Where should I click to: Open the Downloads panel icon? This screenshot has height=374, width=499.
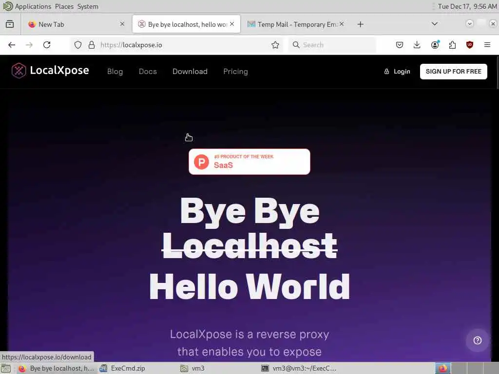tap(417, 45)
